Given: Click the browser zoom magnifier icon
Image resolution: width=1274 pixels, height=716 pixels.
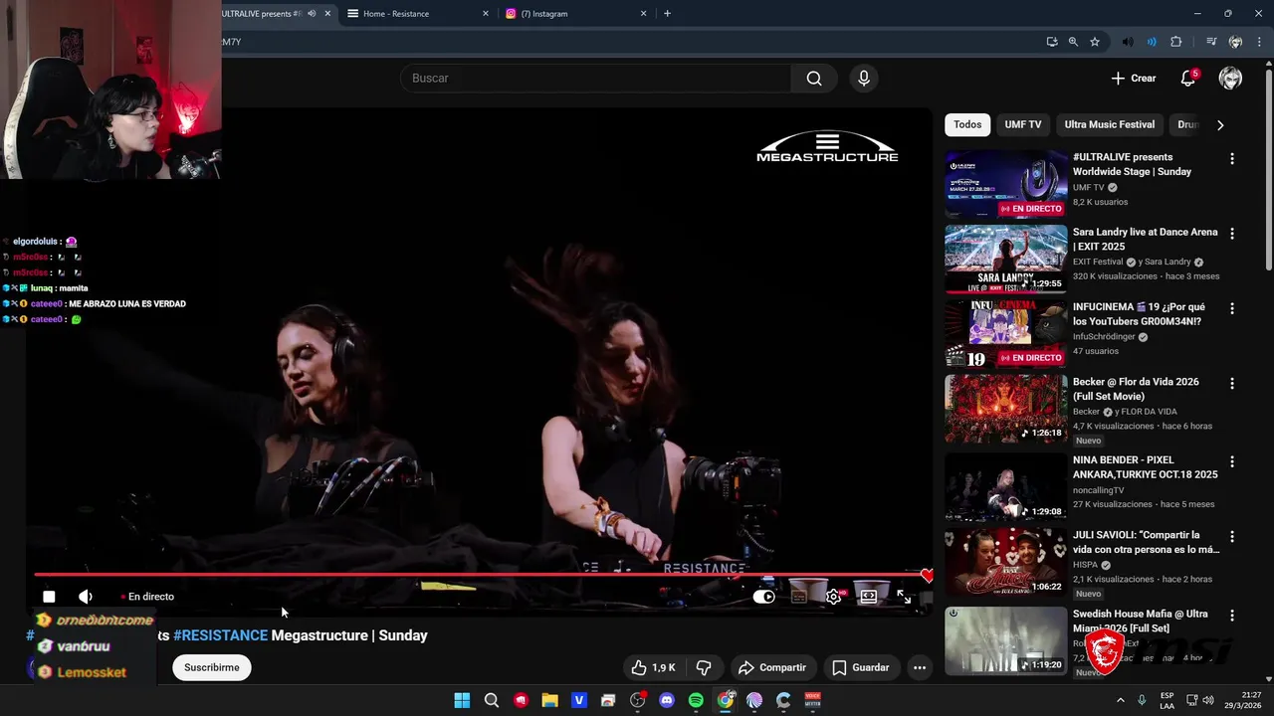Looking at the screenshot, I should pos(1073,42).
